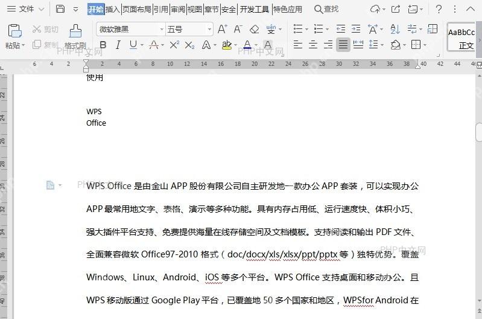Open the 引用 tab
The height and width of the screenshot is (319, 482).
click(x=161, y=9)
